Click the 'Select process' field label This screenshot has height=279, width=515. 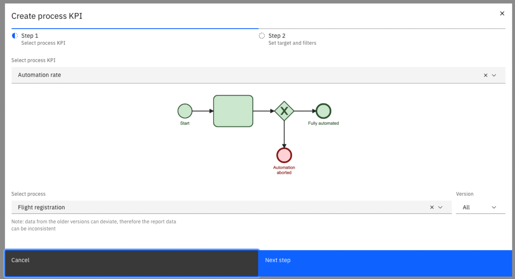(28, 194)
